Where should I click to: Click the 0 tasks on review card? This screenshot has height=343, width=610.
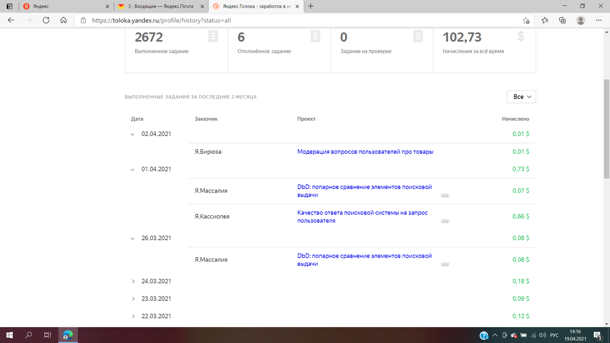click(382, 50)
